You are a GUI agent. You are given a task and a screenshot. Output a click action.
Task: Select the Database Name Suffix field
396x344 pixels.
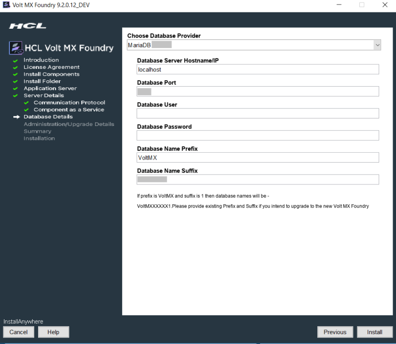coord(257,179)
